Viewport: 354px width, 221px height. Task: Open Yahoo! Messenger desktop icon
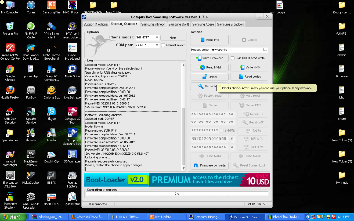tap(10, 158)
